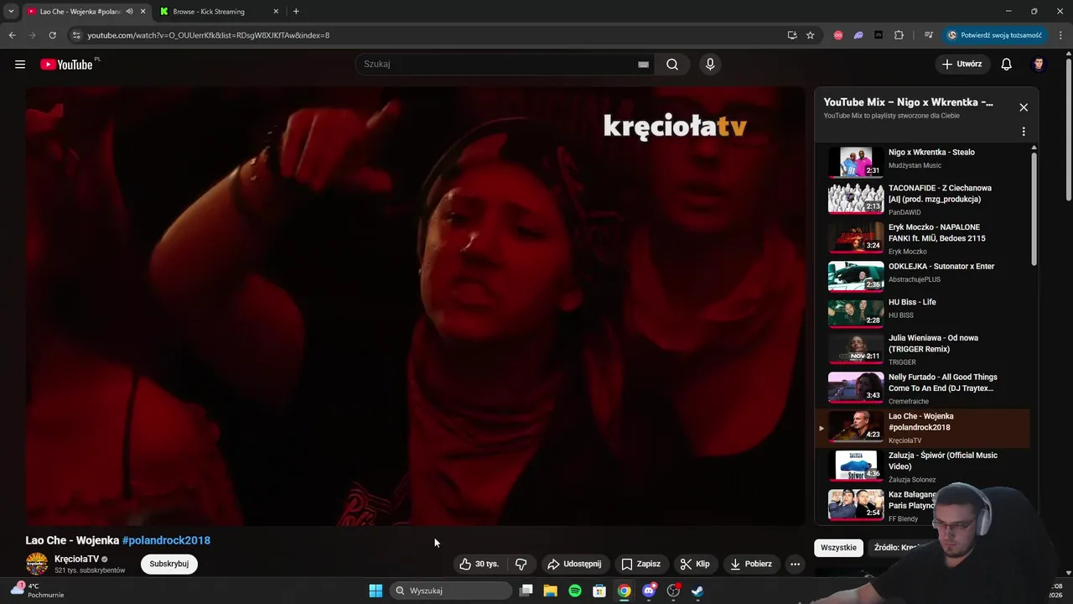Select the Wszystkie filter chip
This screenshot has width=1073, height=604.
pos(838,548)
